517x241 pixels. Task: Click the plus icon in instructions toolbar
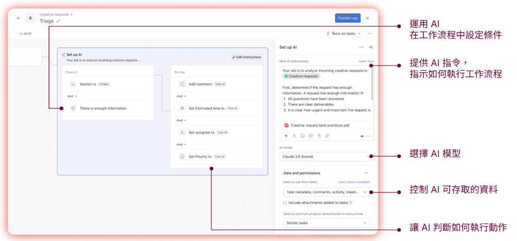click(286, 136)
